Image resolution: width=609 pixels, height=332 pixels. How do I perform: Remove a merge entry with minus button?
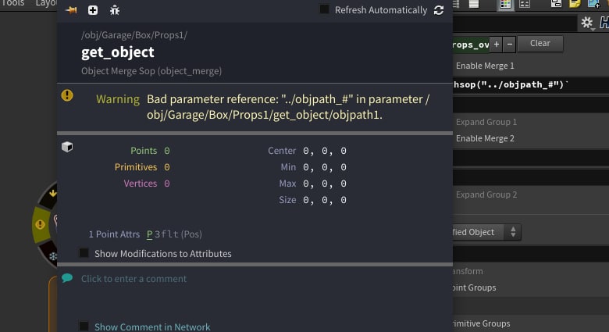click(x=510, y=45)
